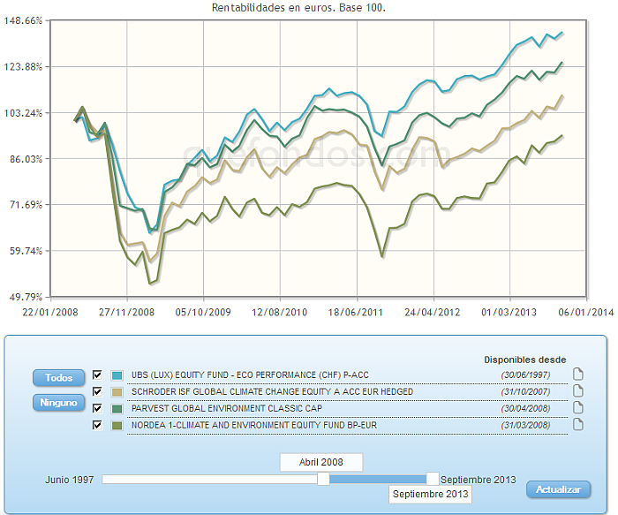This screenshot has width=618, height=515.
Task: Open document icon for UBS (LUX) Equity Fund
Action: pyautogui.click(x=577, y=374)
